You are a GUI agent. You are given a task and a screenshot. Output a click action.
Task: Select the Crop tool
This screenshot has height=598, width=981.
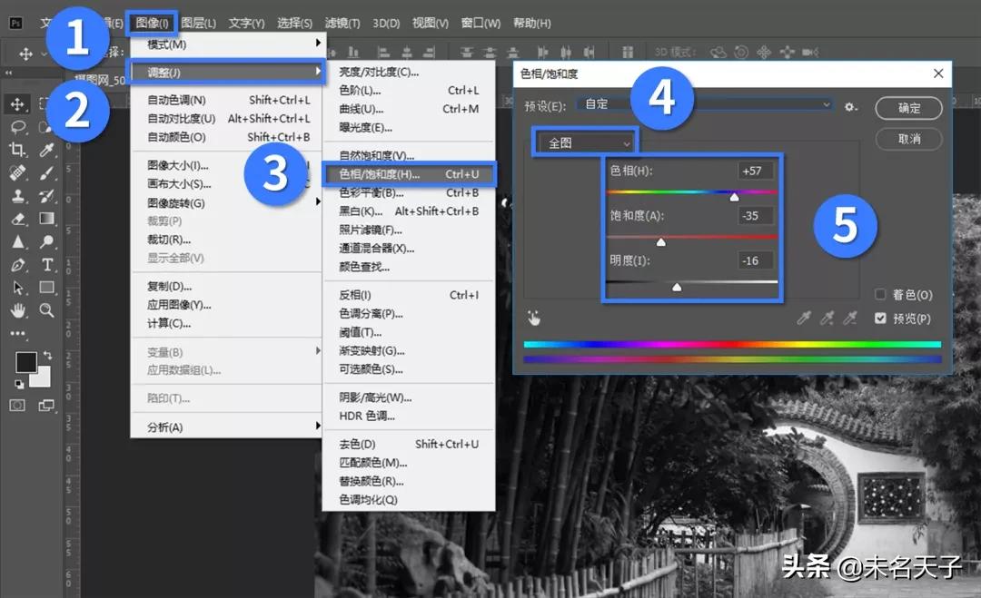coord(17,150)
